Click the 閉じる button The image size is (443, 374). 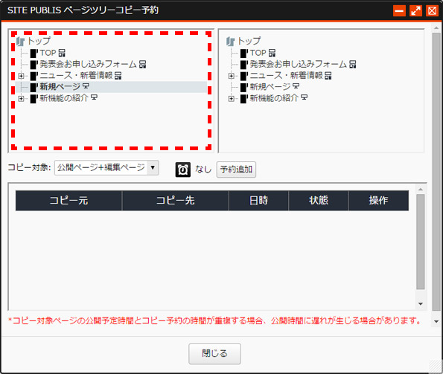214,353
